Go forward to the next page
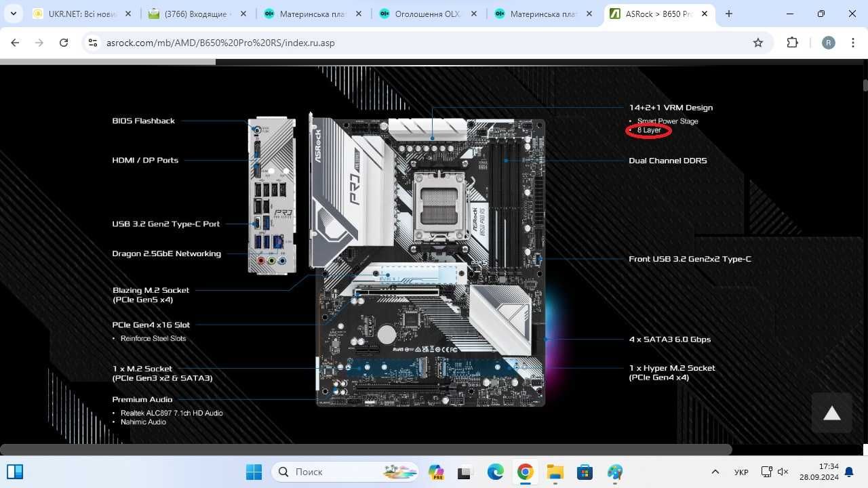Screen dimensions: 868x488 39,43
